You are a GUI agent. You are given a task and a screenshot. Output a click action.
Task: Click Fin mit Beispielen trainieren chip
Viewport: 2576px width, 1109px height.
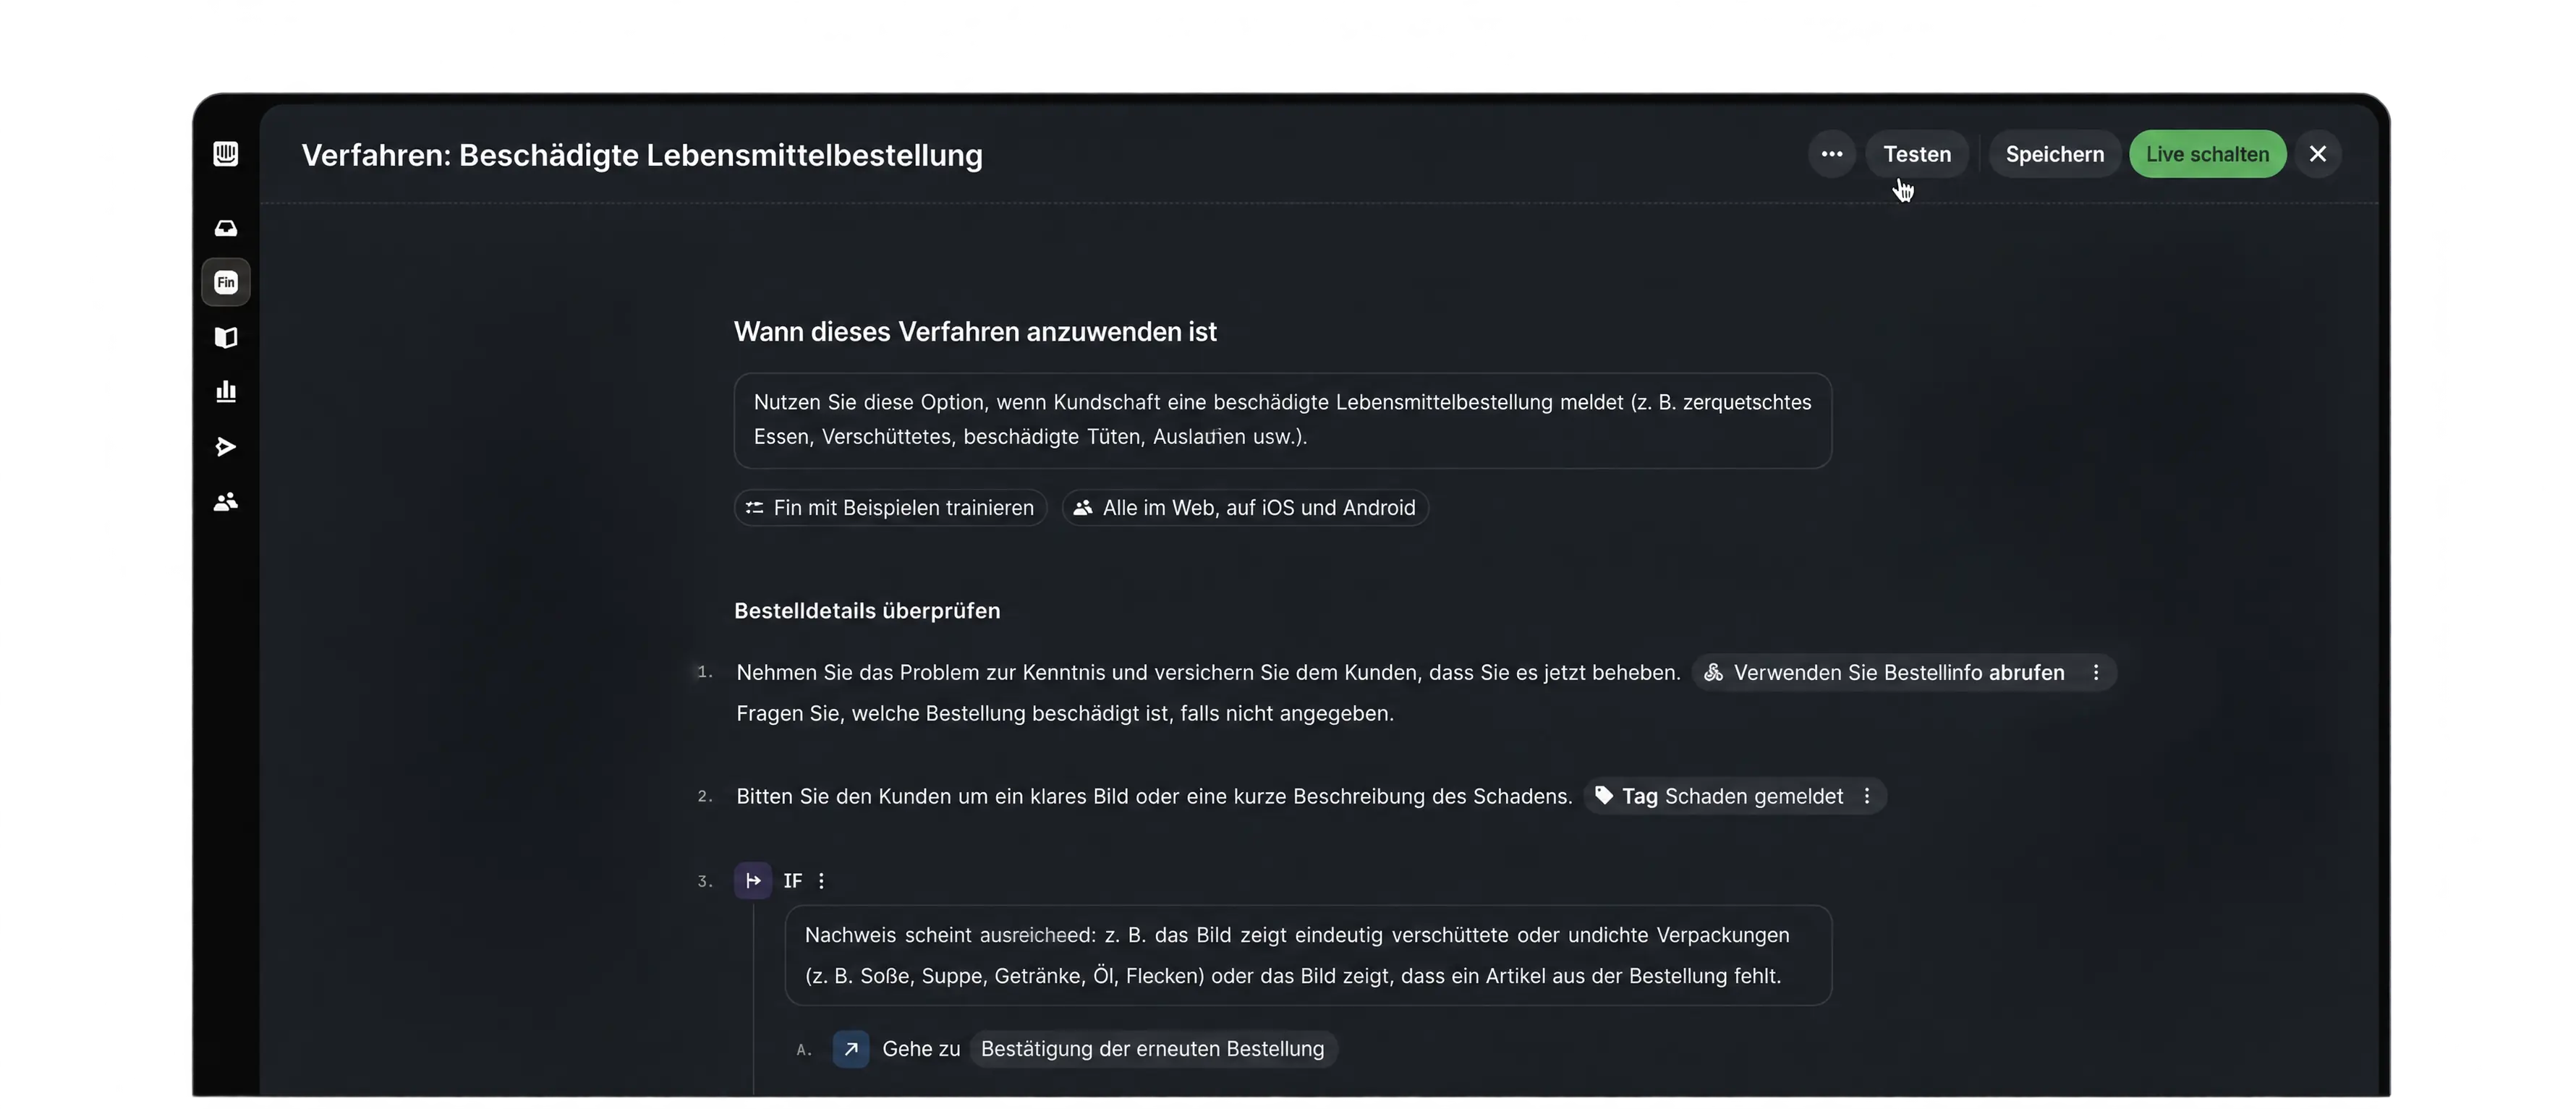(890, 507)
